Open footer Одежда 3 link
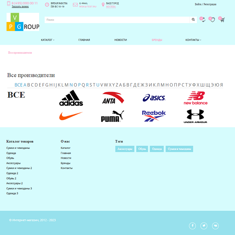 tap(12, 193)
